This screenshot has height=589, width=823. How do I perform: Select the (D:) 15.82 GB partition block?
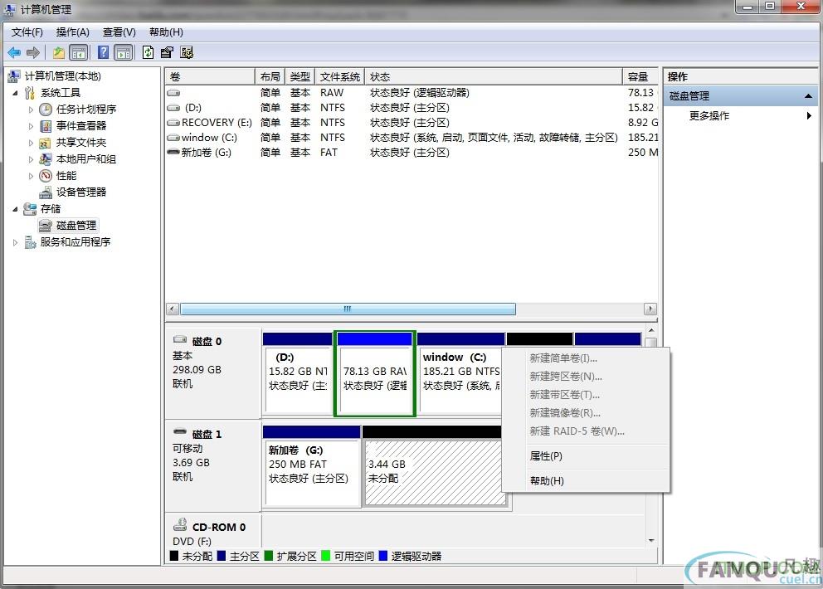tap(297, 372)
